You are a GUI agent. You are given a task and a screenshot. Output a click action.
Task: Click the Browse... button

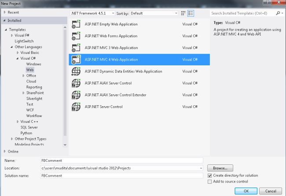220,168
